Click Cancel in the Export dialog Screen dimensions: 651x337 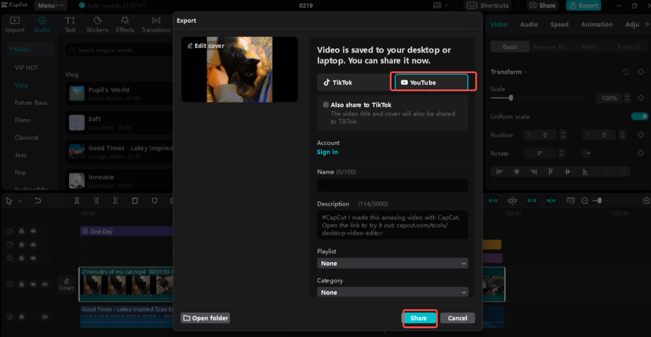point(458,318)
